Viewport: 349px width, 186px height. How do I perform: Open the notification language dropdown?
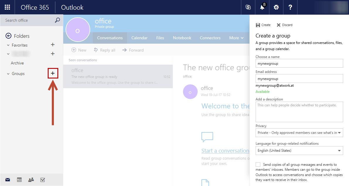[x=299, y=151]
